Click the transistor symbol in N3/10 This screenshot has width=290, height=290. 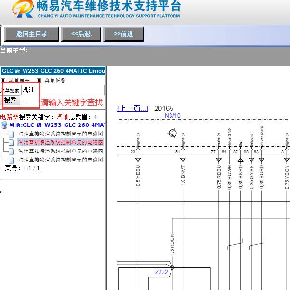coord(172,133)
